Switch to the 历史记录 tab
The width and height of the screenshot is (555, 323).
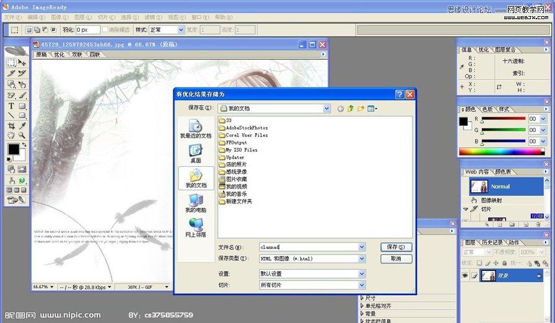492,242
